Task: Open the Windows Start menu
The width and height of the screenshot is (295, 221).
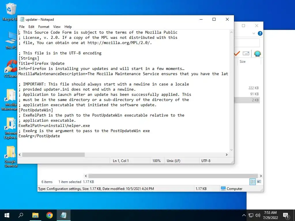Action: coord(7,215)
